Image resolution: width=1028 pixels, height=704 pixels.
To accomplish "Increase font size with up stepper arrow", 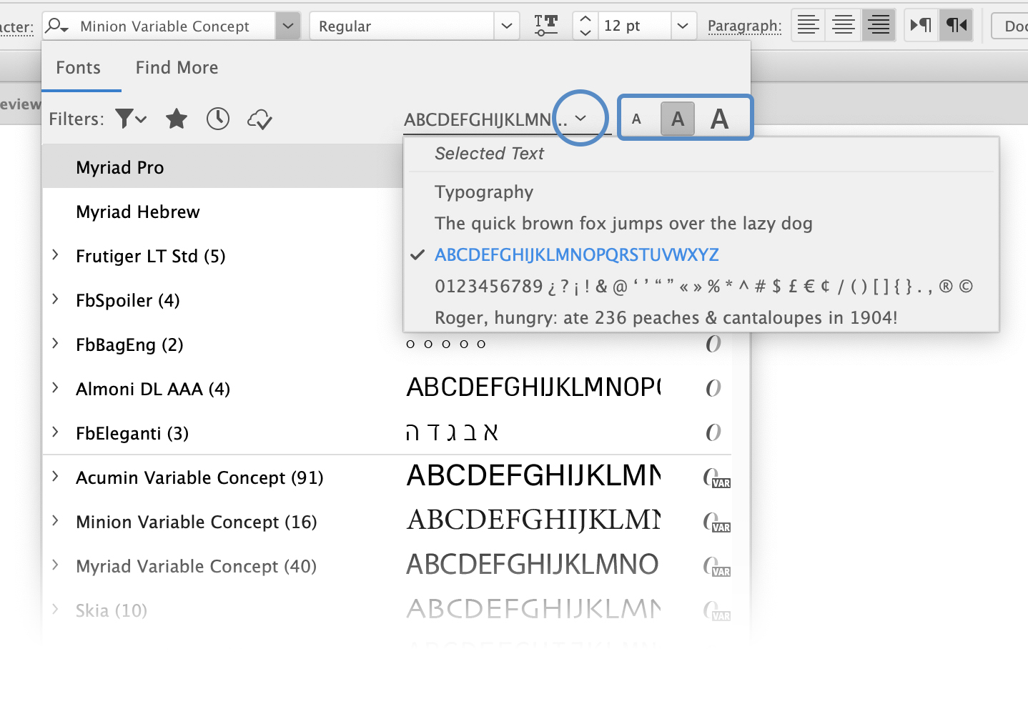I will (x=585, y=19).
